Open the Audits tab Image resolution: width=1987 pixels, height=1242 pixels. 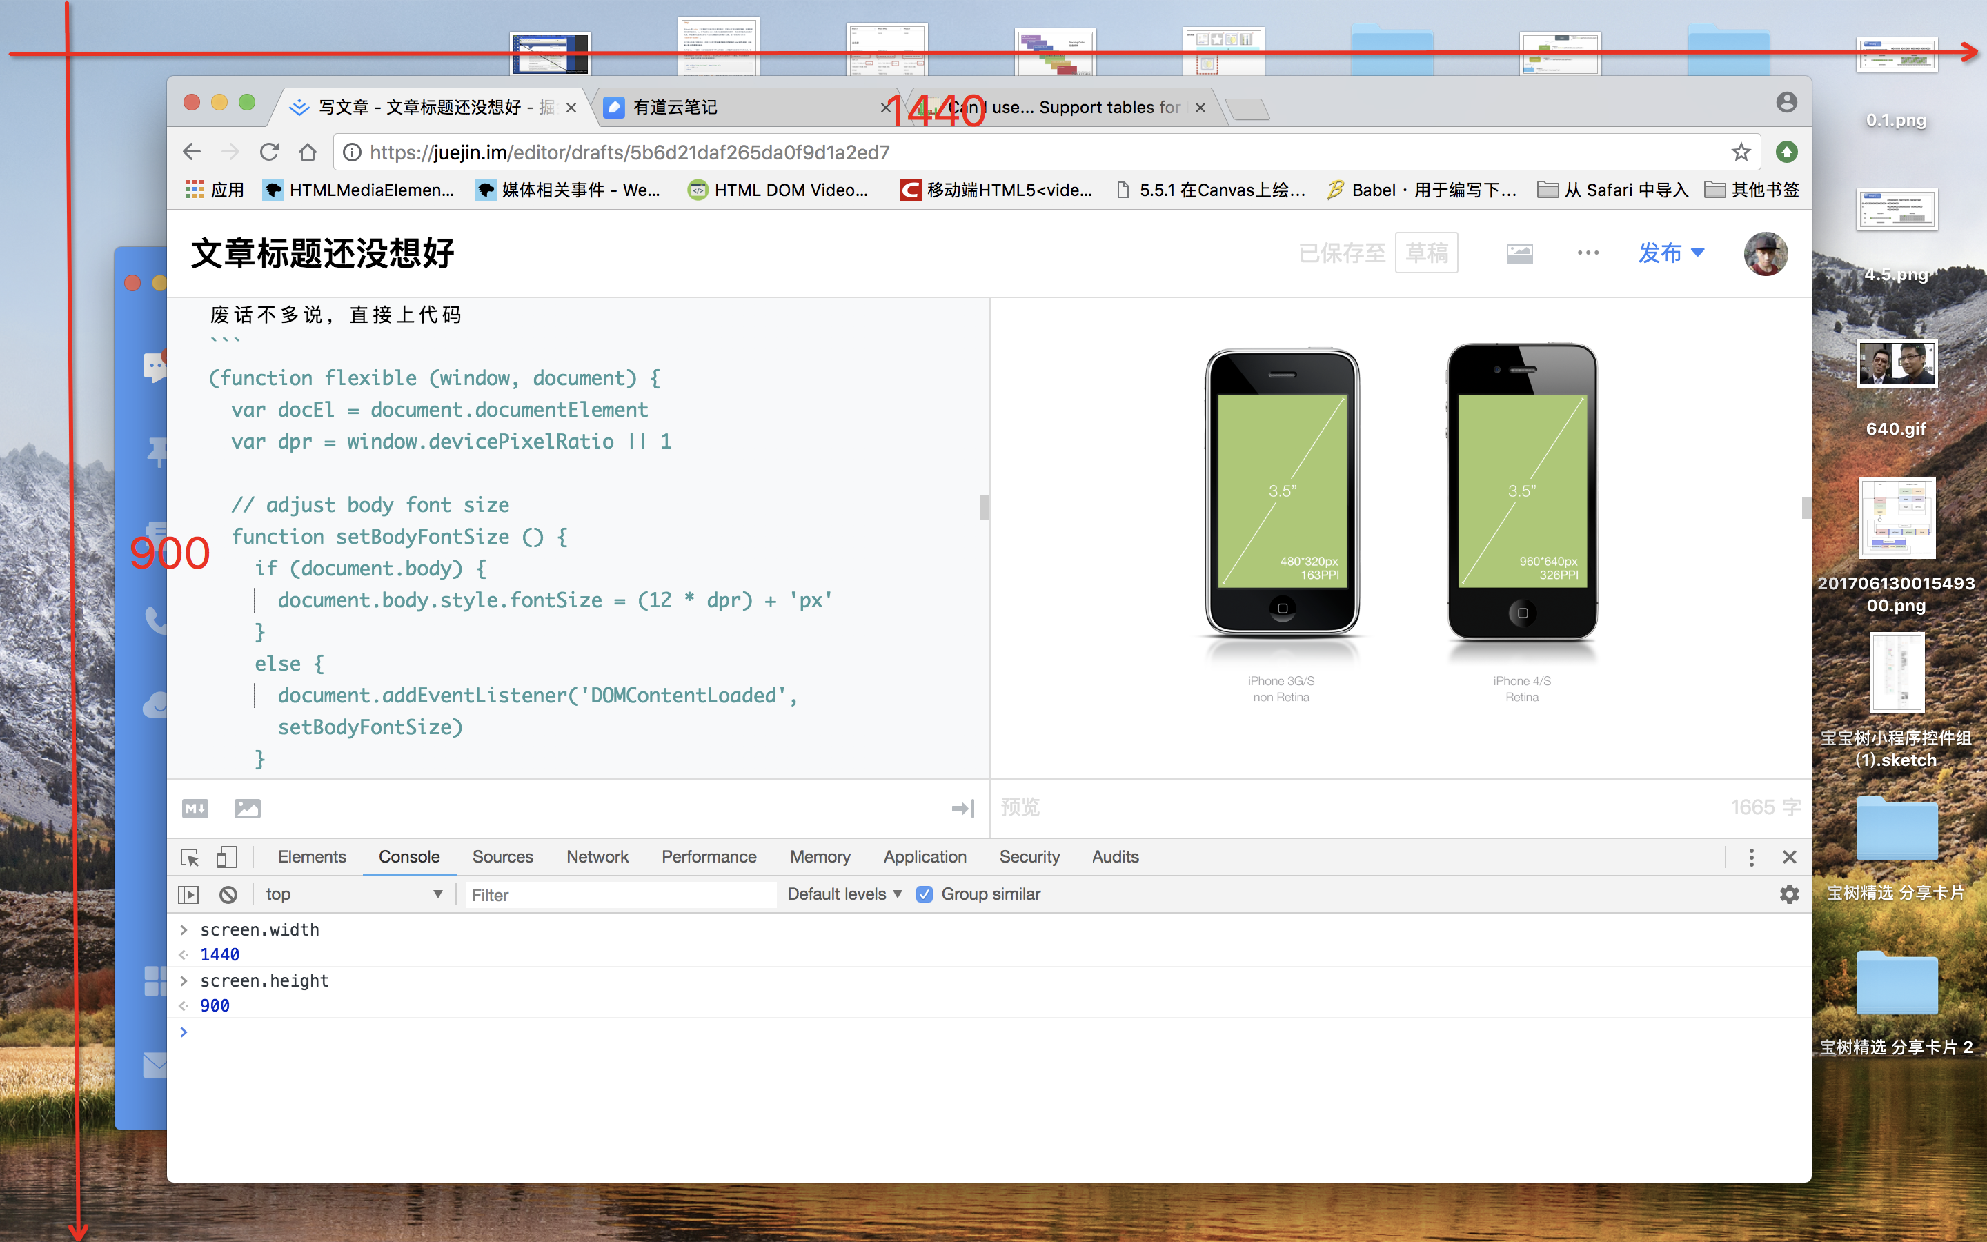(1115, 857)
